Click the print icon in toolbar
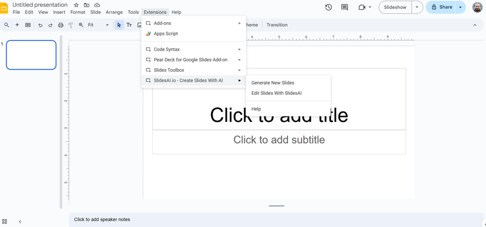The image size is (486, 227). tap(60, 25)
